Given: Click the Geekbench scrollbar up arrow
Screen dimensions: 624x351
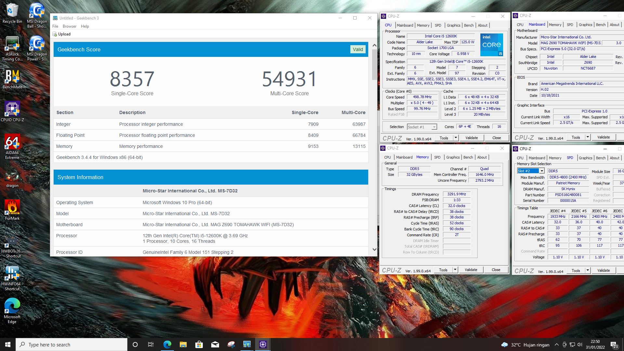Looking at the screenshot, I should (x=374, y=45).
